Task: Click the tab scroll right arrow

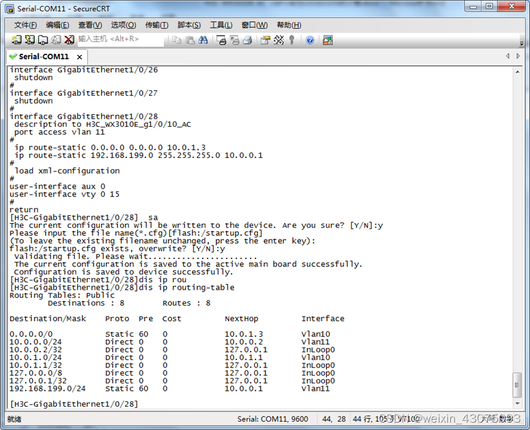Action: point(518,56)
